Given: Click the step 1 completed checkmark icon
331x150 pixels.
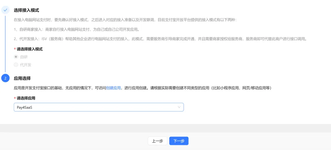Looking at the screenshot, I should [x=5, y=10].
